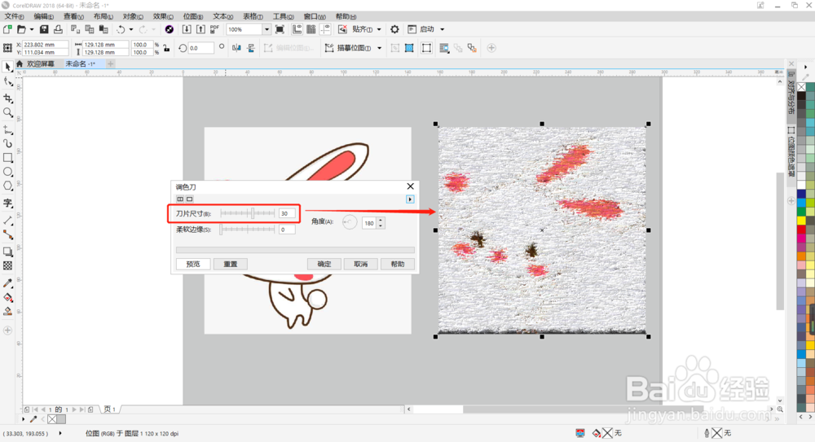Toggle Show grid button

311,29
